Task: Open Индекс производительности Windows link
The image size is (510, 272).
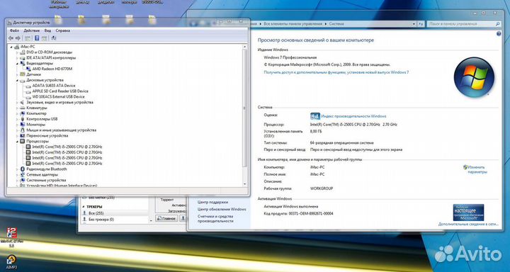Action: 353,116
